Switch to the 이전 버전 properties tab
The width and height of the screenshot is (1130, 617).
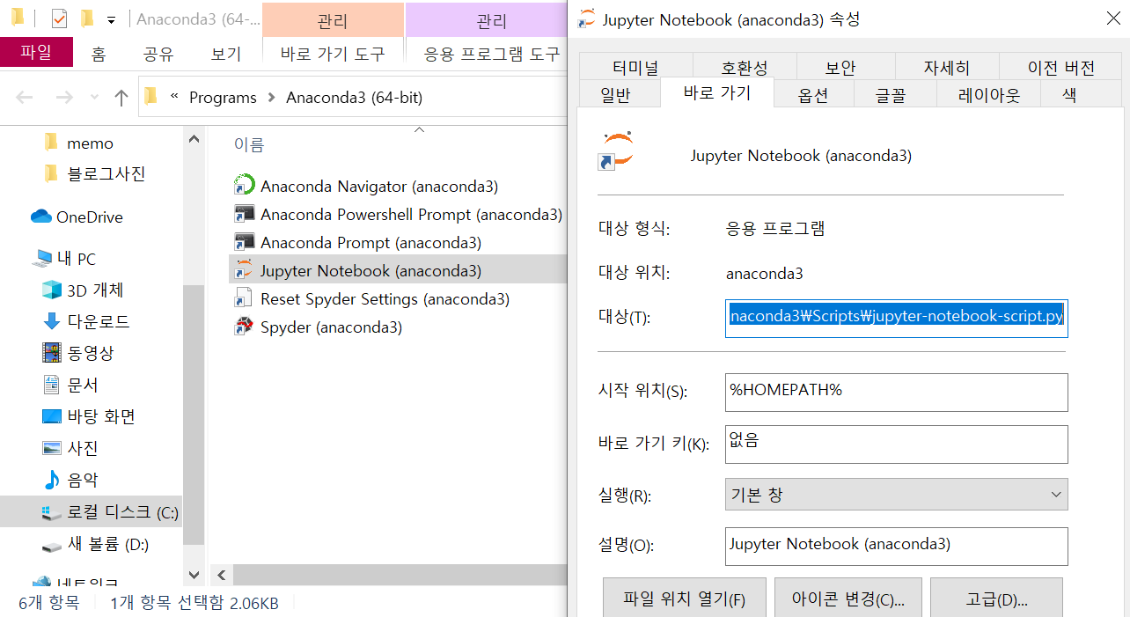(x=1061, y=68)
